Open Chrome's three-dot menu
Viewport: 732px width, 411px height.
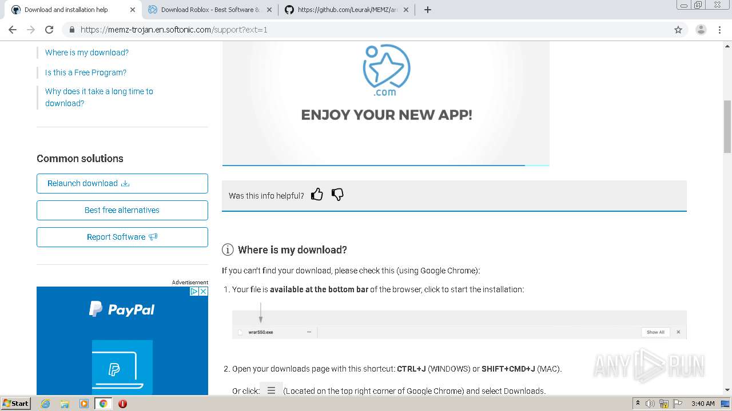[x=719, y=30]
